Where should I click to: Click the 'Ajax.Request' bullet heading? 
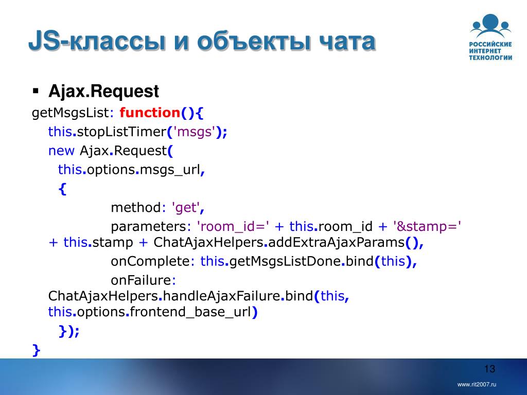[103, 91]
